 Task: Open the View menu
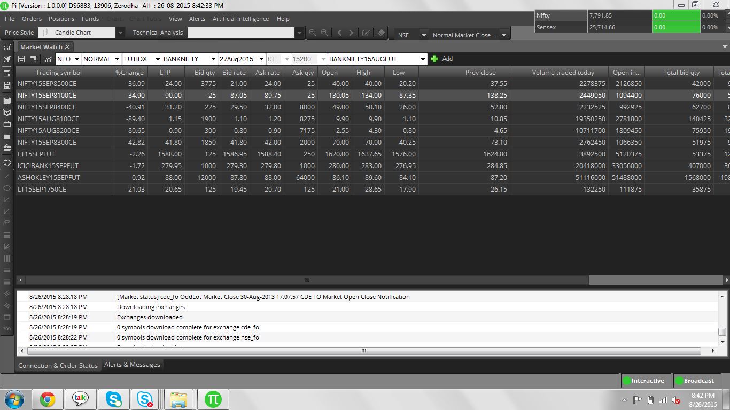(x=175, y=19)
